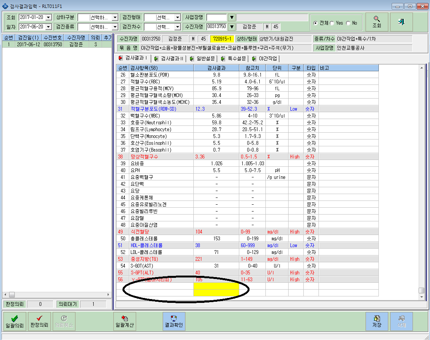
Task: Select patient row 김정준 in left list
Action: pos(56,44)
